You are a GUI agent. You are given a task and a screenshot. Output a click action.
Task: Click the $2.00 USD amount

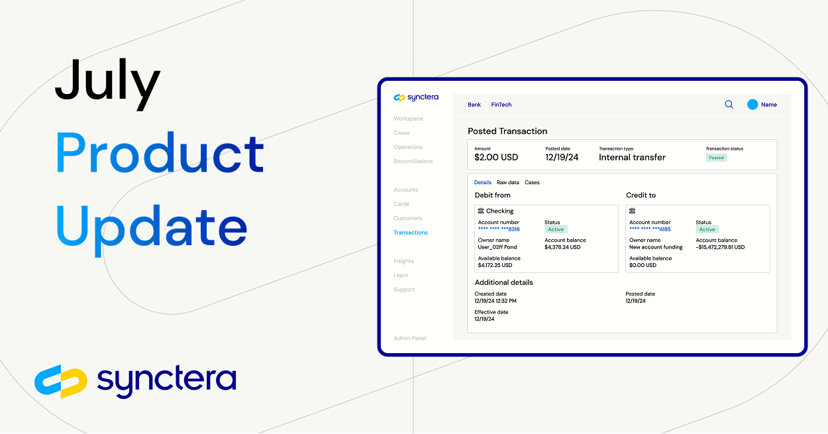(496, 158)
